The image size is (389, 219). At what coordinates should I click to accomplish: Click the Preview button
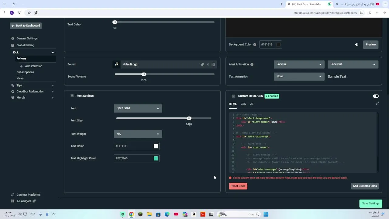tap(371, 44)
